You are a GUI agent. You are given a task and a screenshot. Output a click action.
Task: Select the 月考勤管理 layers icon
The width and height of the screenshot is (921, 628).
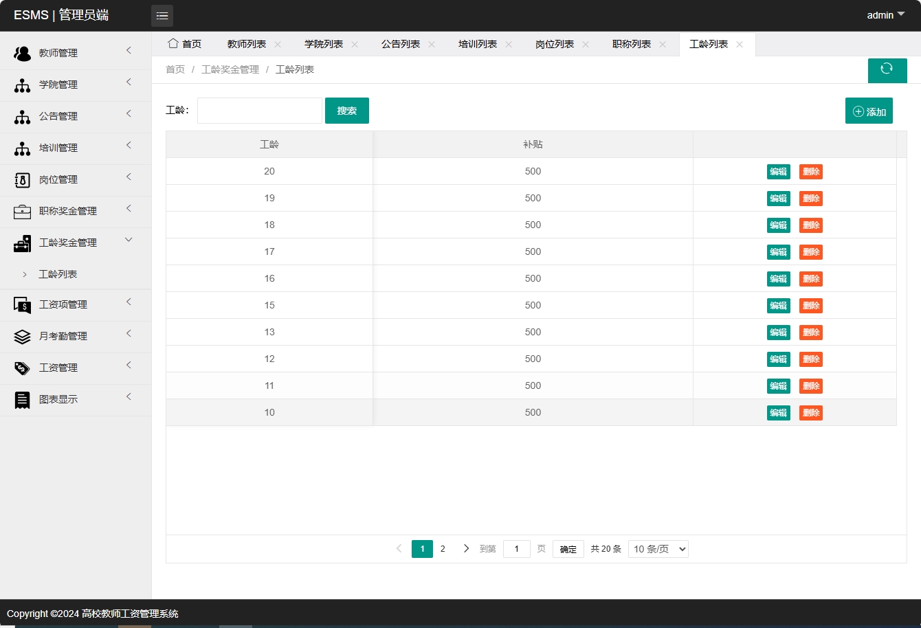pos(22,336)
